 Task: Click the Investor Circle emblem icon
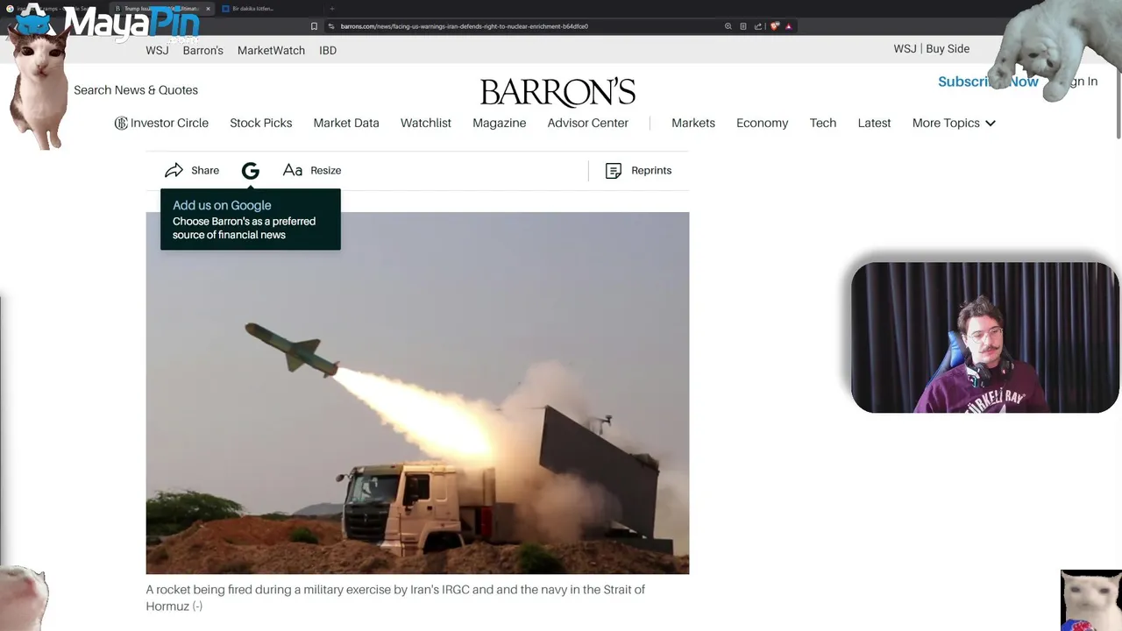pyautogui.click(x=121, y=124)
